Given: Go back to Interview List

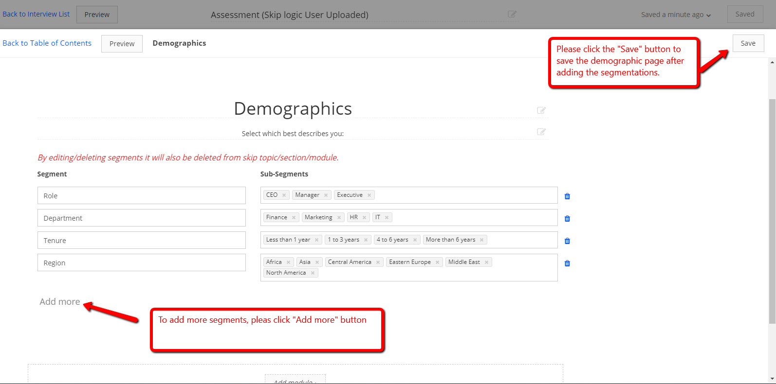Looking at the screenshot, I should click(x=36, y=14).
